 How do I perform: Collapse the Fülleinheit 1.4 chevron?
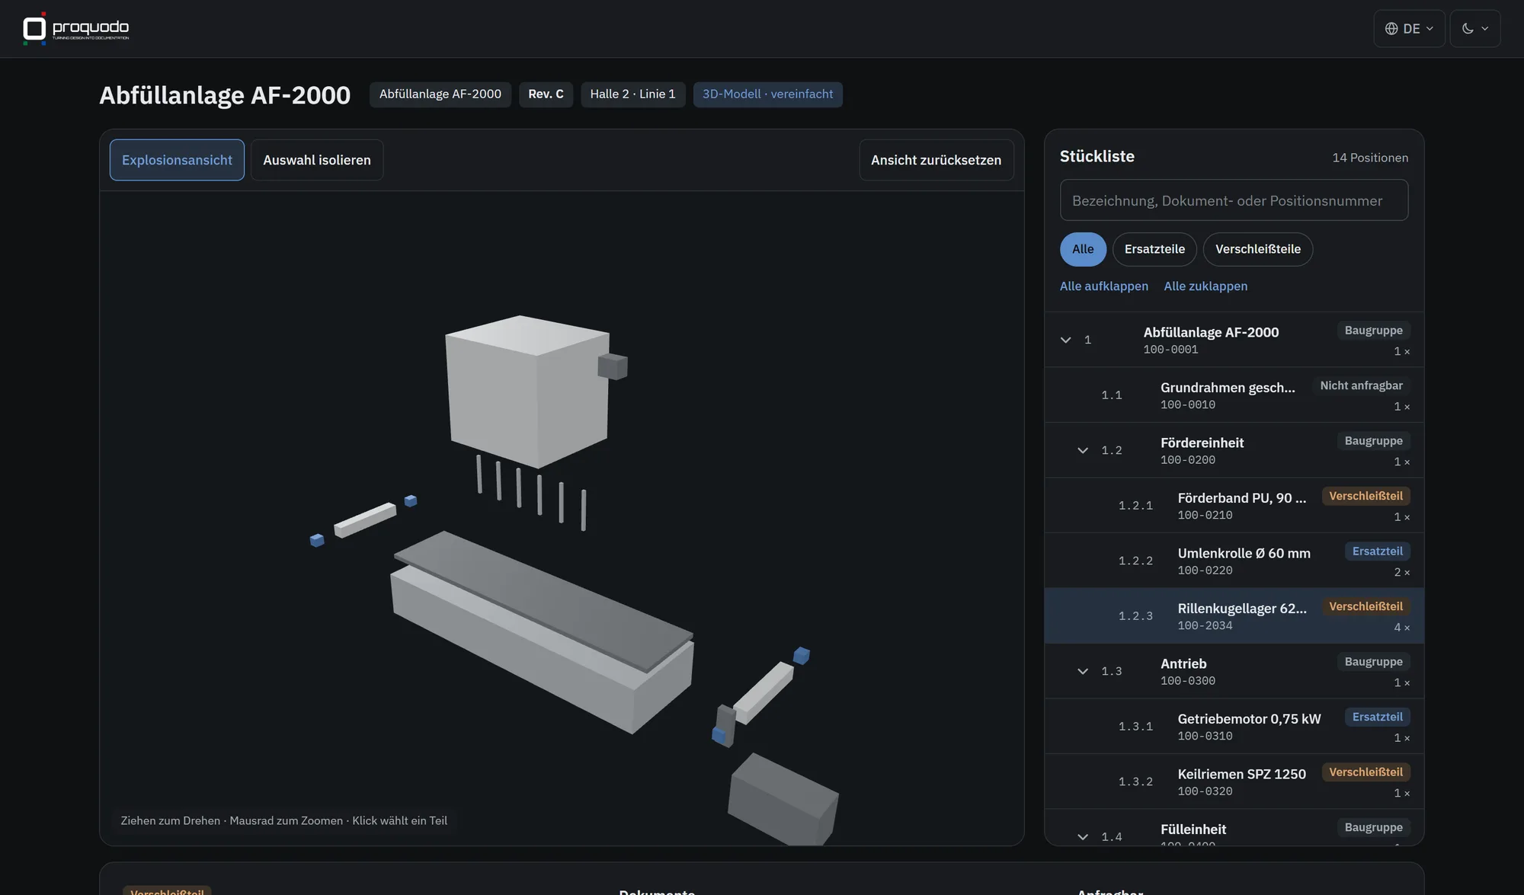point(1082,836)
